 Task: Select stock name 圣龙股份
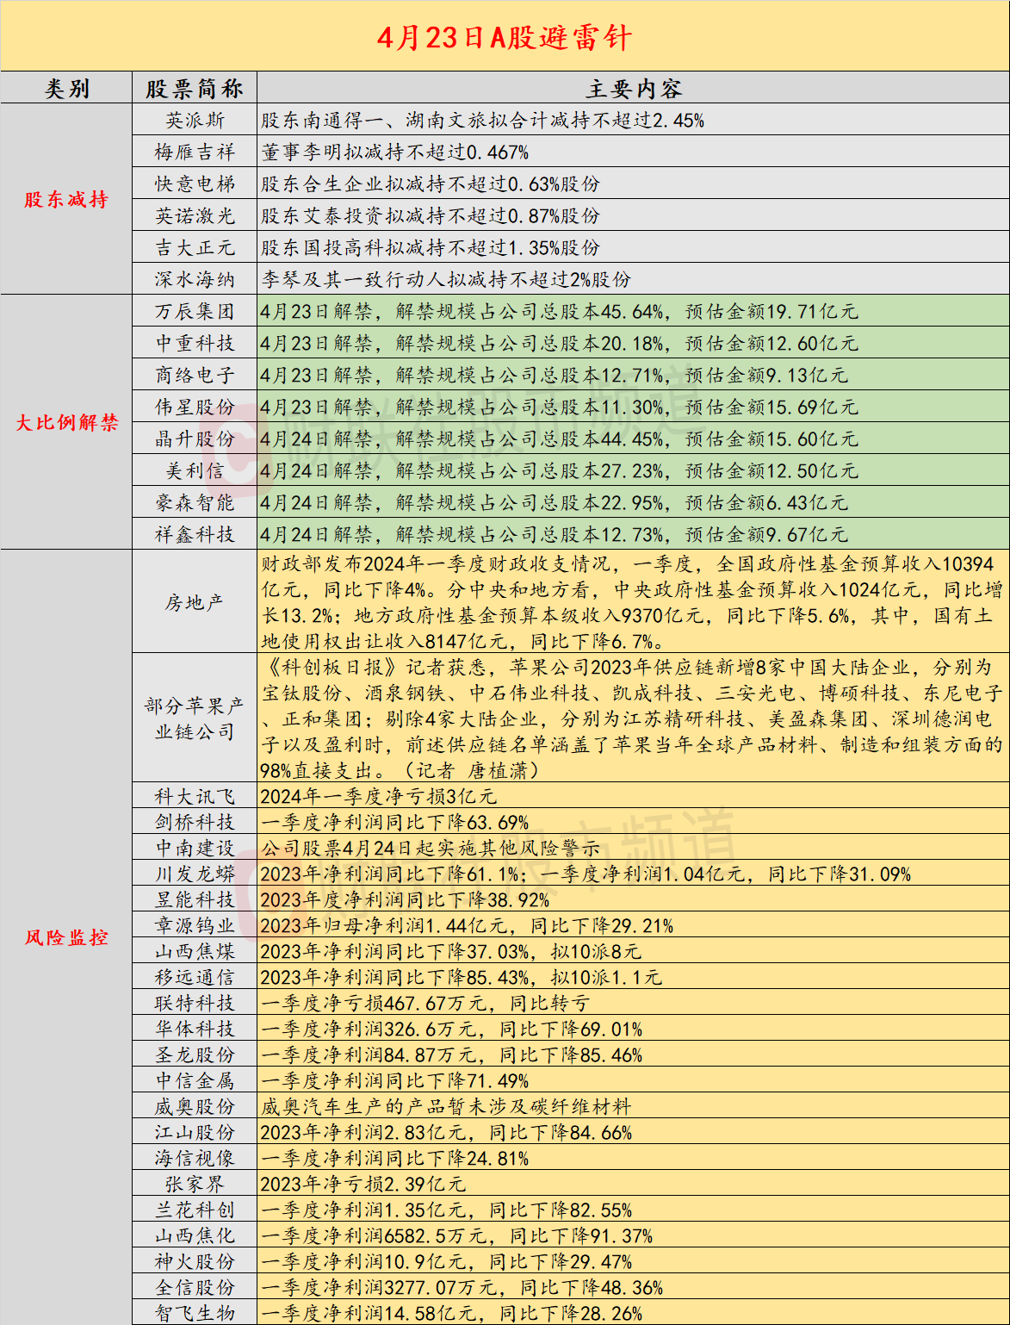point(195,1054)
